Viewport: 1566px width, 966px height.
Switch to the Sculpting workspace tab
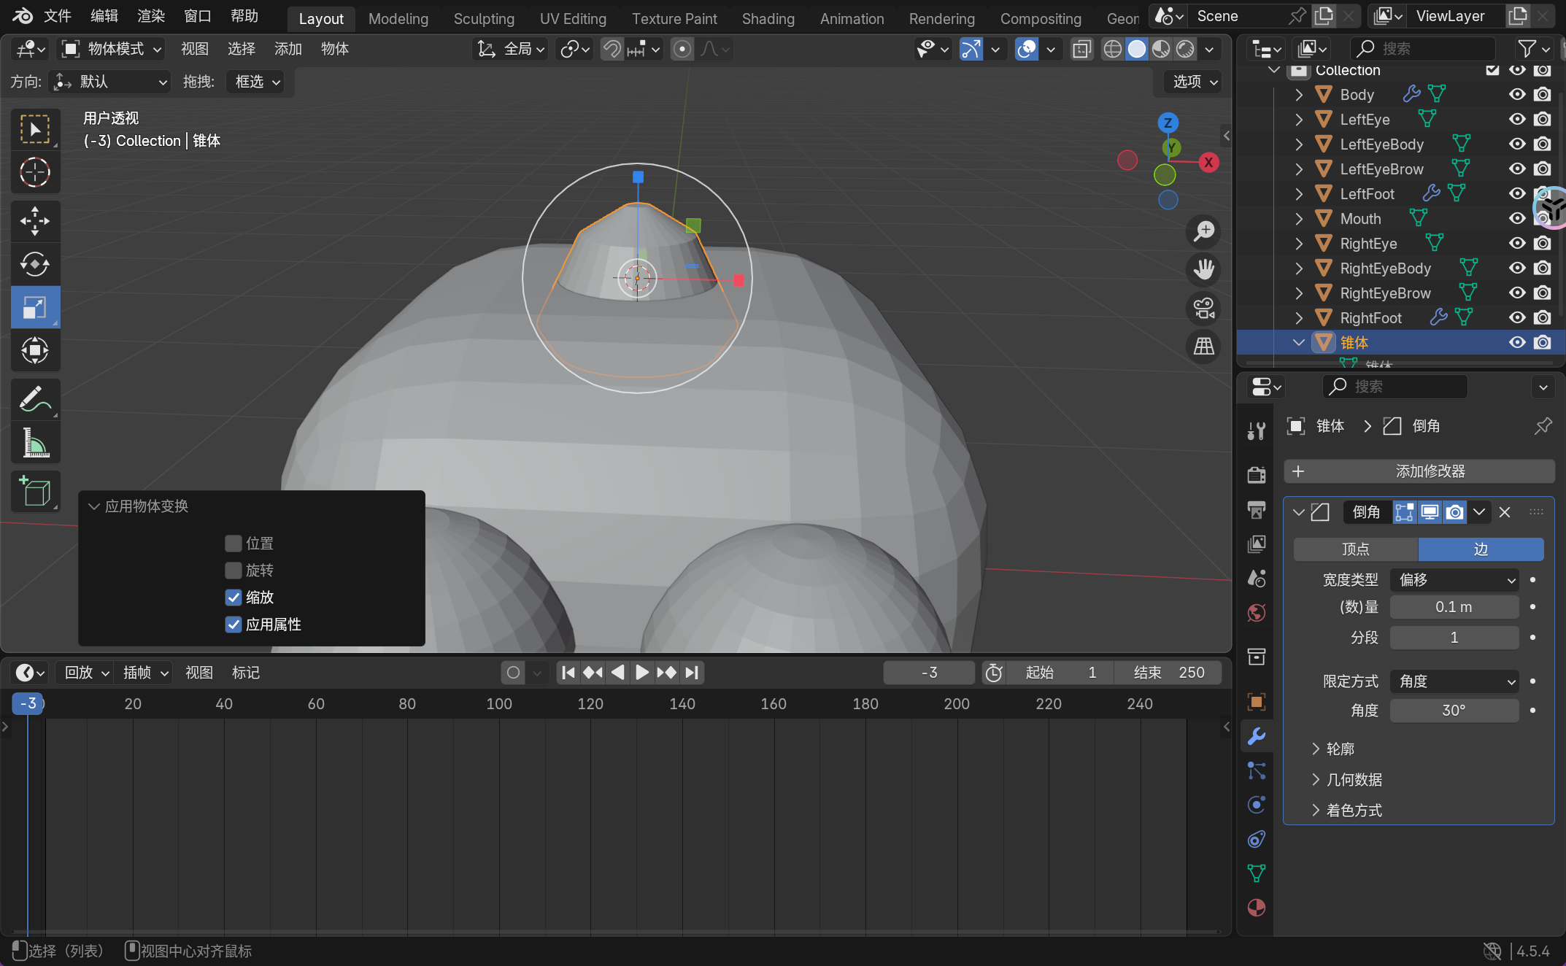pyautogui.click(x=484, y=19)
